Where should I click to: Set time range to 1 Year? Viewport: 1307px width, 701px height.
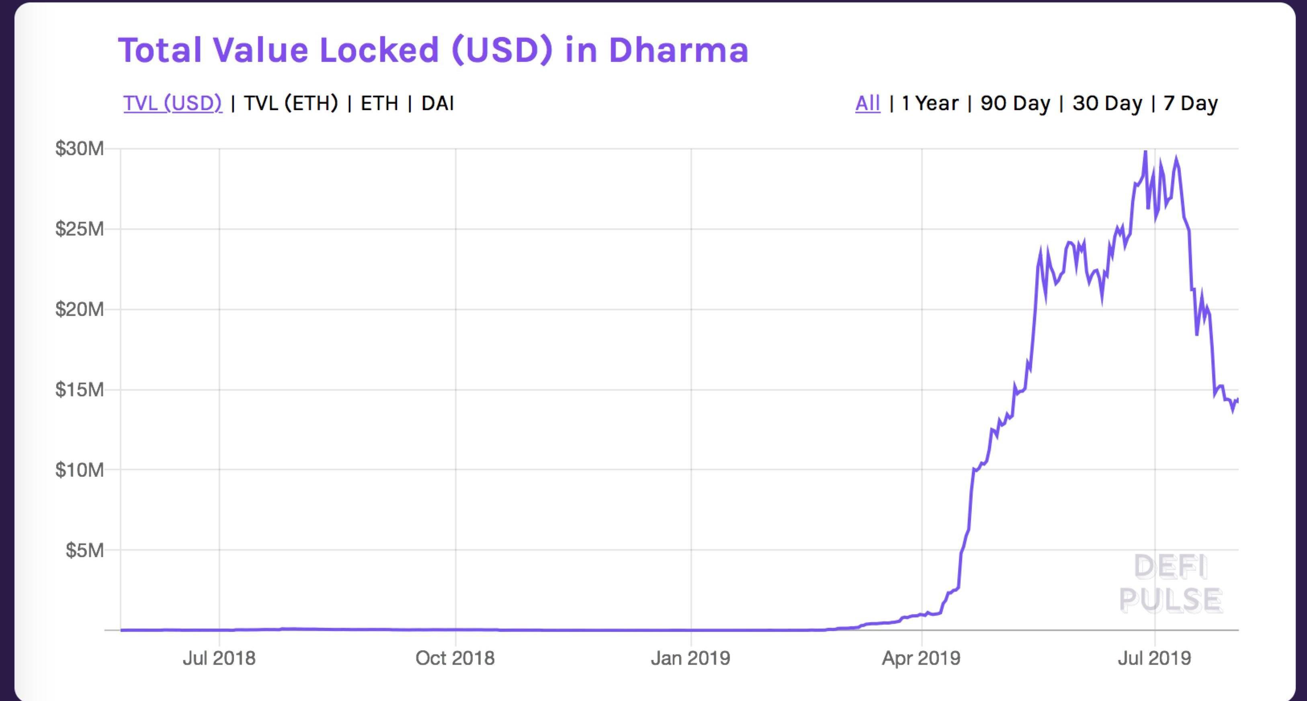pyautogui.click(x=930, y=103)
